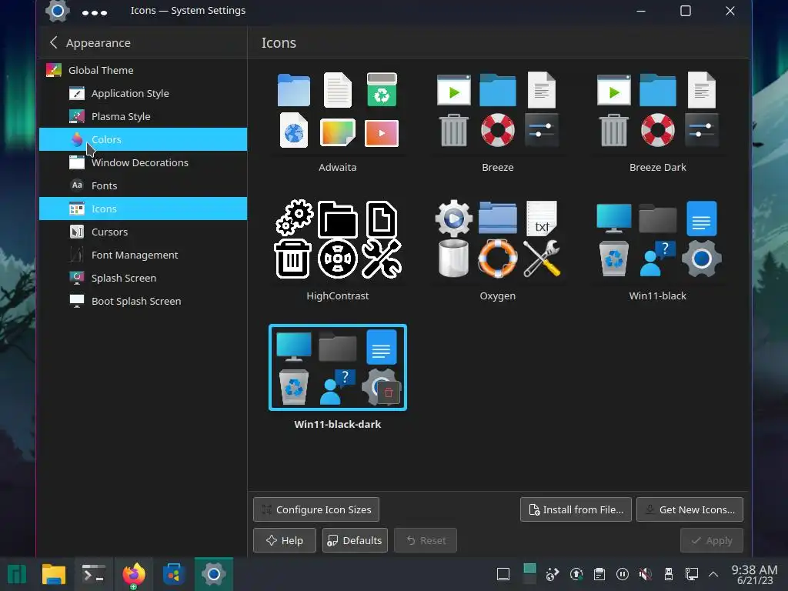The width and height of the screenshot is (788, 591).
Task: Open Font Management page
Action: 143,255
